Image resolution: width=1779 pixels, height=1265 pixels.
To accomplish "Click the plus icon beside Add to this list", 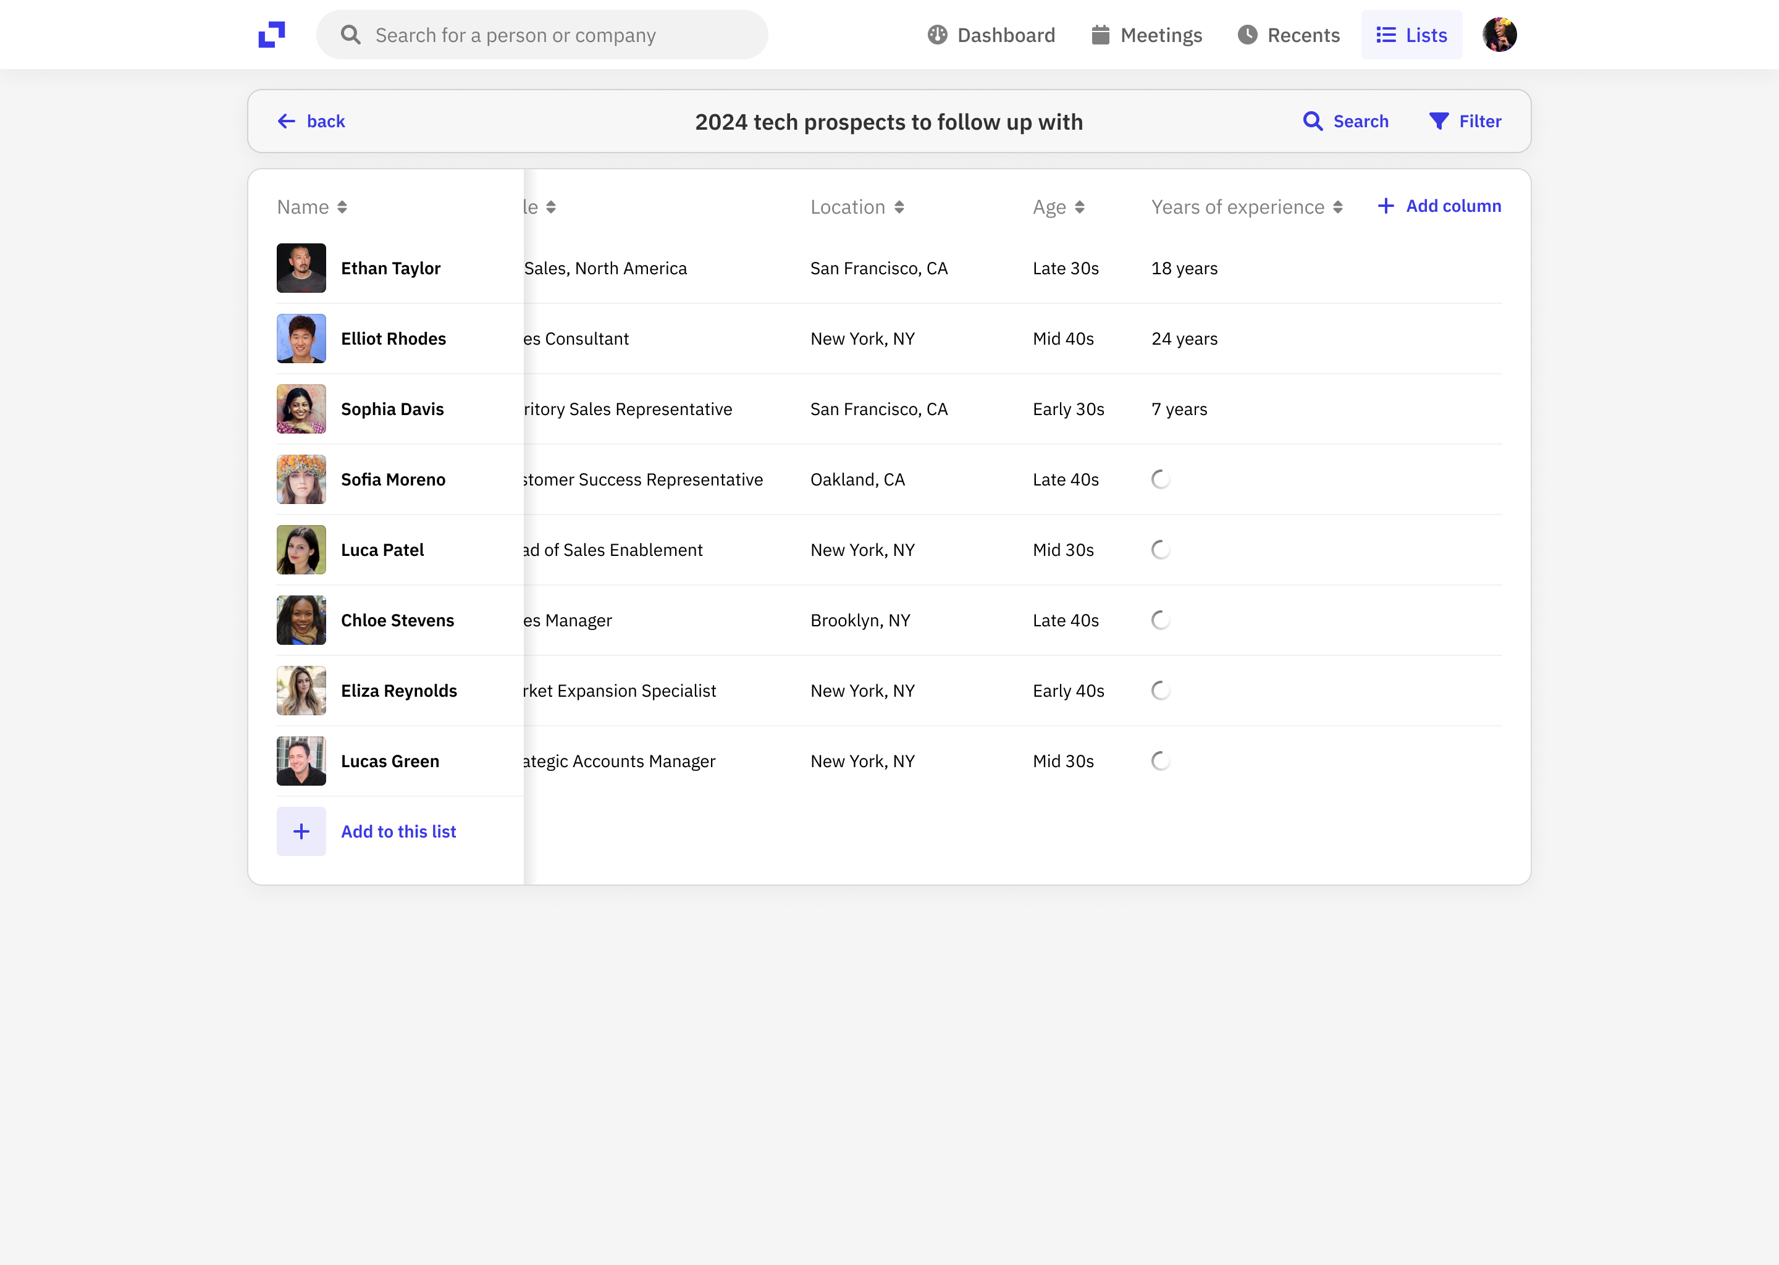I will point(301,831).
